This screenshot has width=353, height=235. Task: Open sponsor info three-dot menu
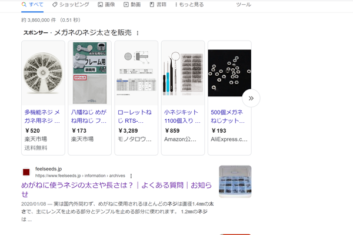[138, 33]
